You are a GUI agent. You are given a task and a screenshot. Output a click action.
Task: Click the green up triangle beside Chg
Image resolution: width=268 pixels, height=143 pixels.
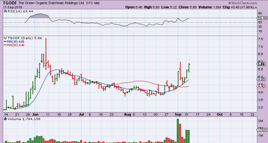pyautogui.click(x=264, y=7)
